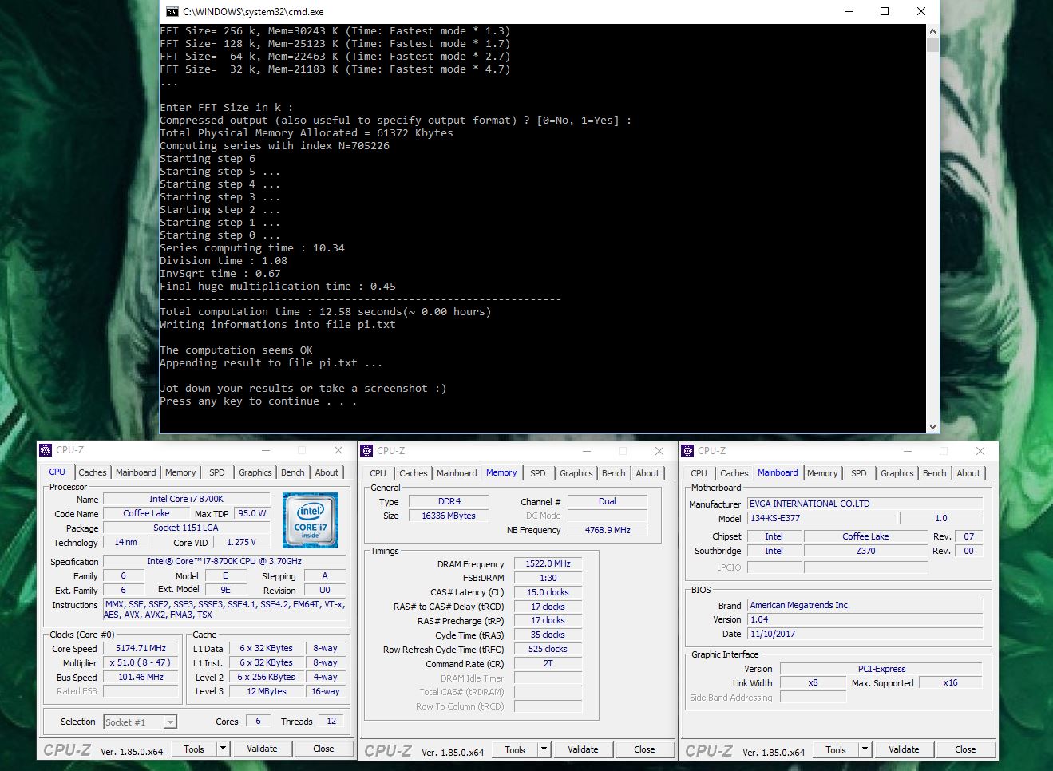Screen dimensions: 1053x771
Task: Open the Graphics tab in the left CPU-Z window
Action: 255,472
